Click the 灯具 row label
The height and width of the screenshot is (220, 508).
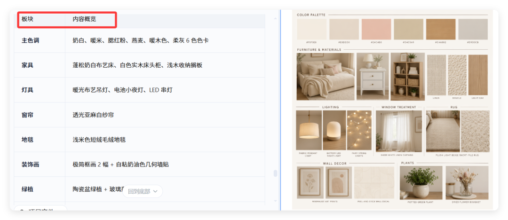[28, 90]
